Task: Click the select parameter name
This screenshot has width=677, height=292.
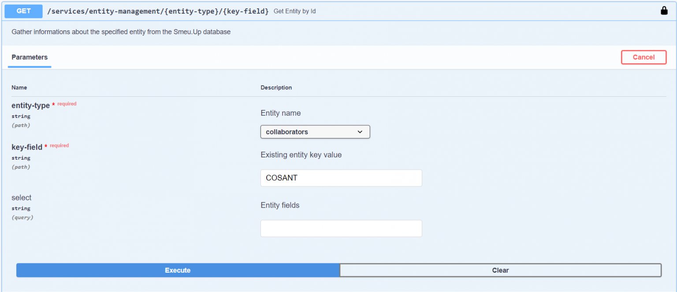Action: click(22, 197)
